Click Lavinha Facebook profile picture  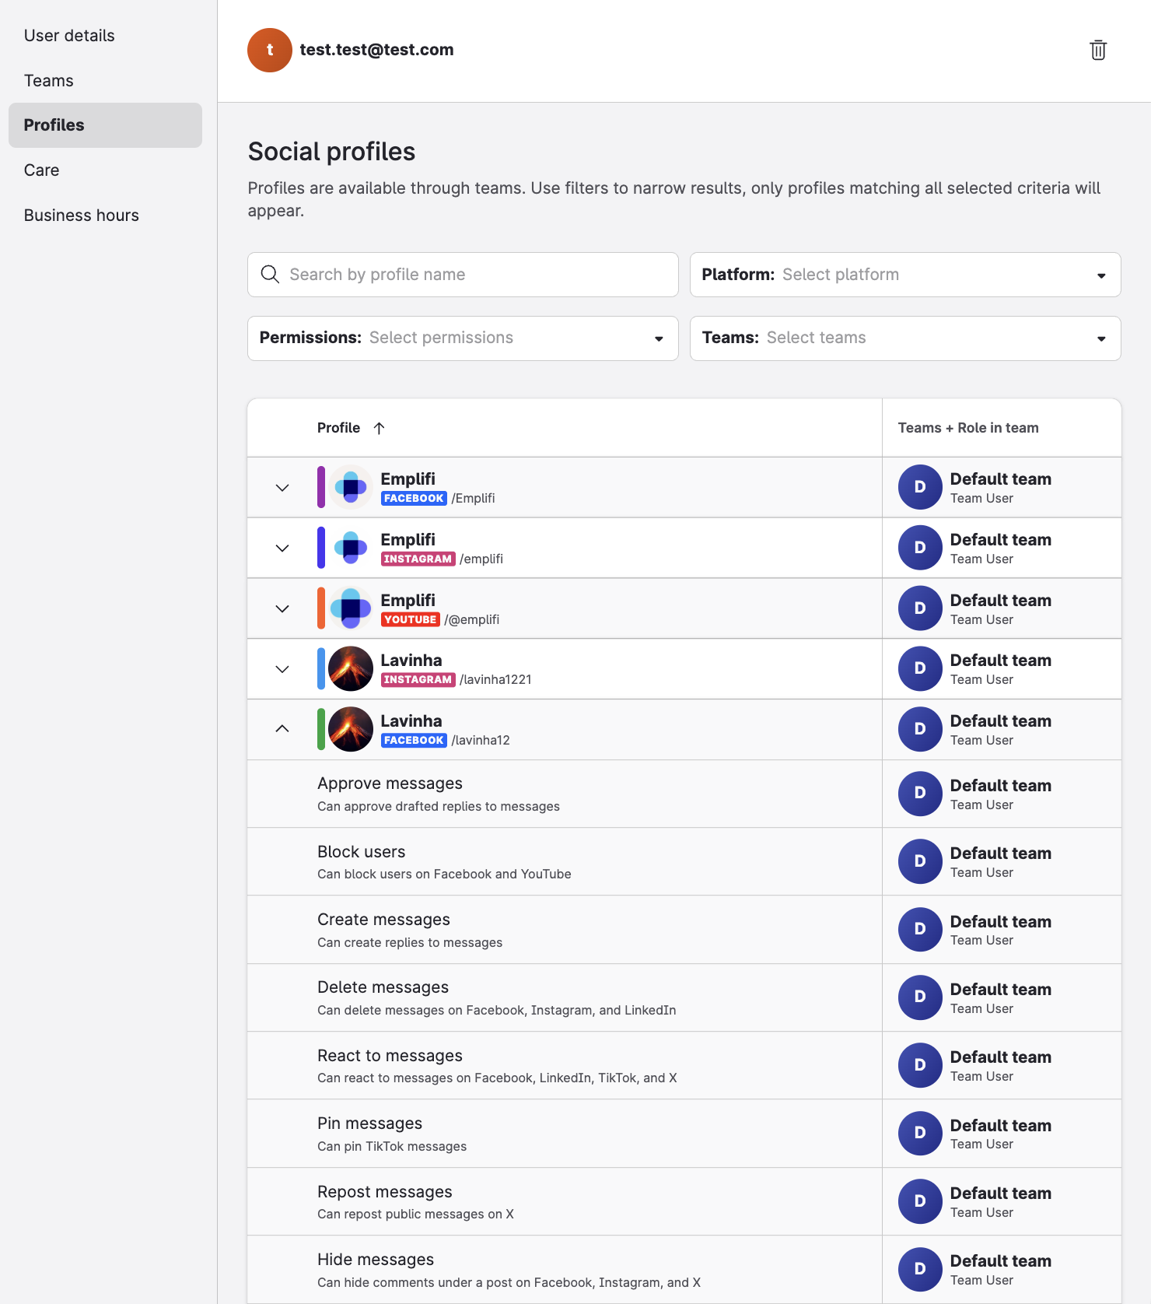point(351,729)
